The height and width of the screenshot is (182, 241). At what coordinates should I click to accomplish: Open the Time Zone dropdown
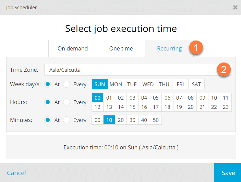tap(138, 70)
